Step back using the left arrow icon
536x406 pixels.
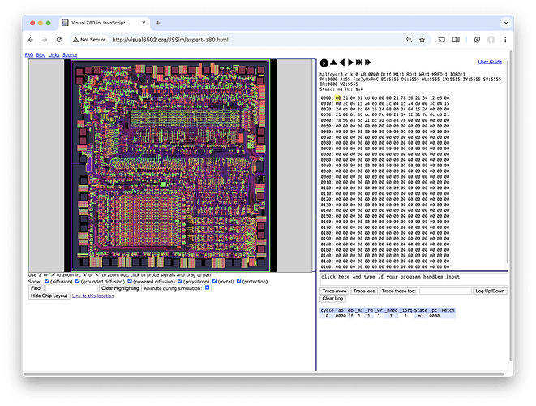[343, 63]
